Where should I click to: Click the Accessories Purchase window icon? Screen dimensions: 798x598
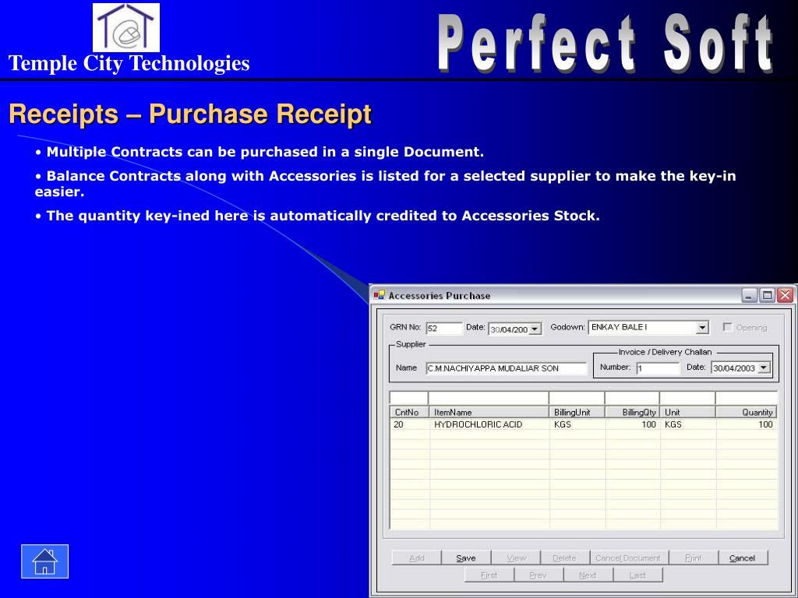coord(380,295)
